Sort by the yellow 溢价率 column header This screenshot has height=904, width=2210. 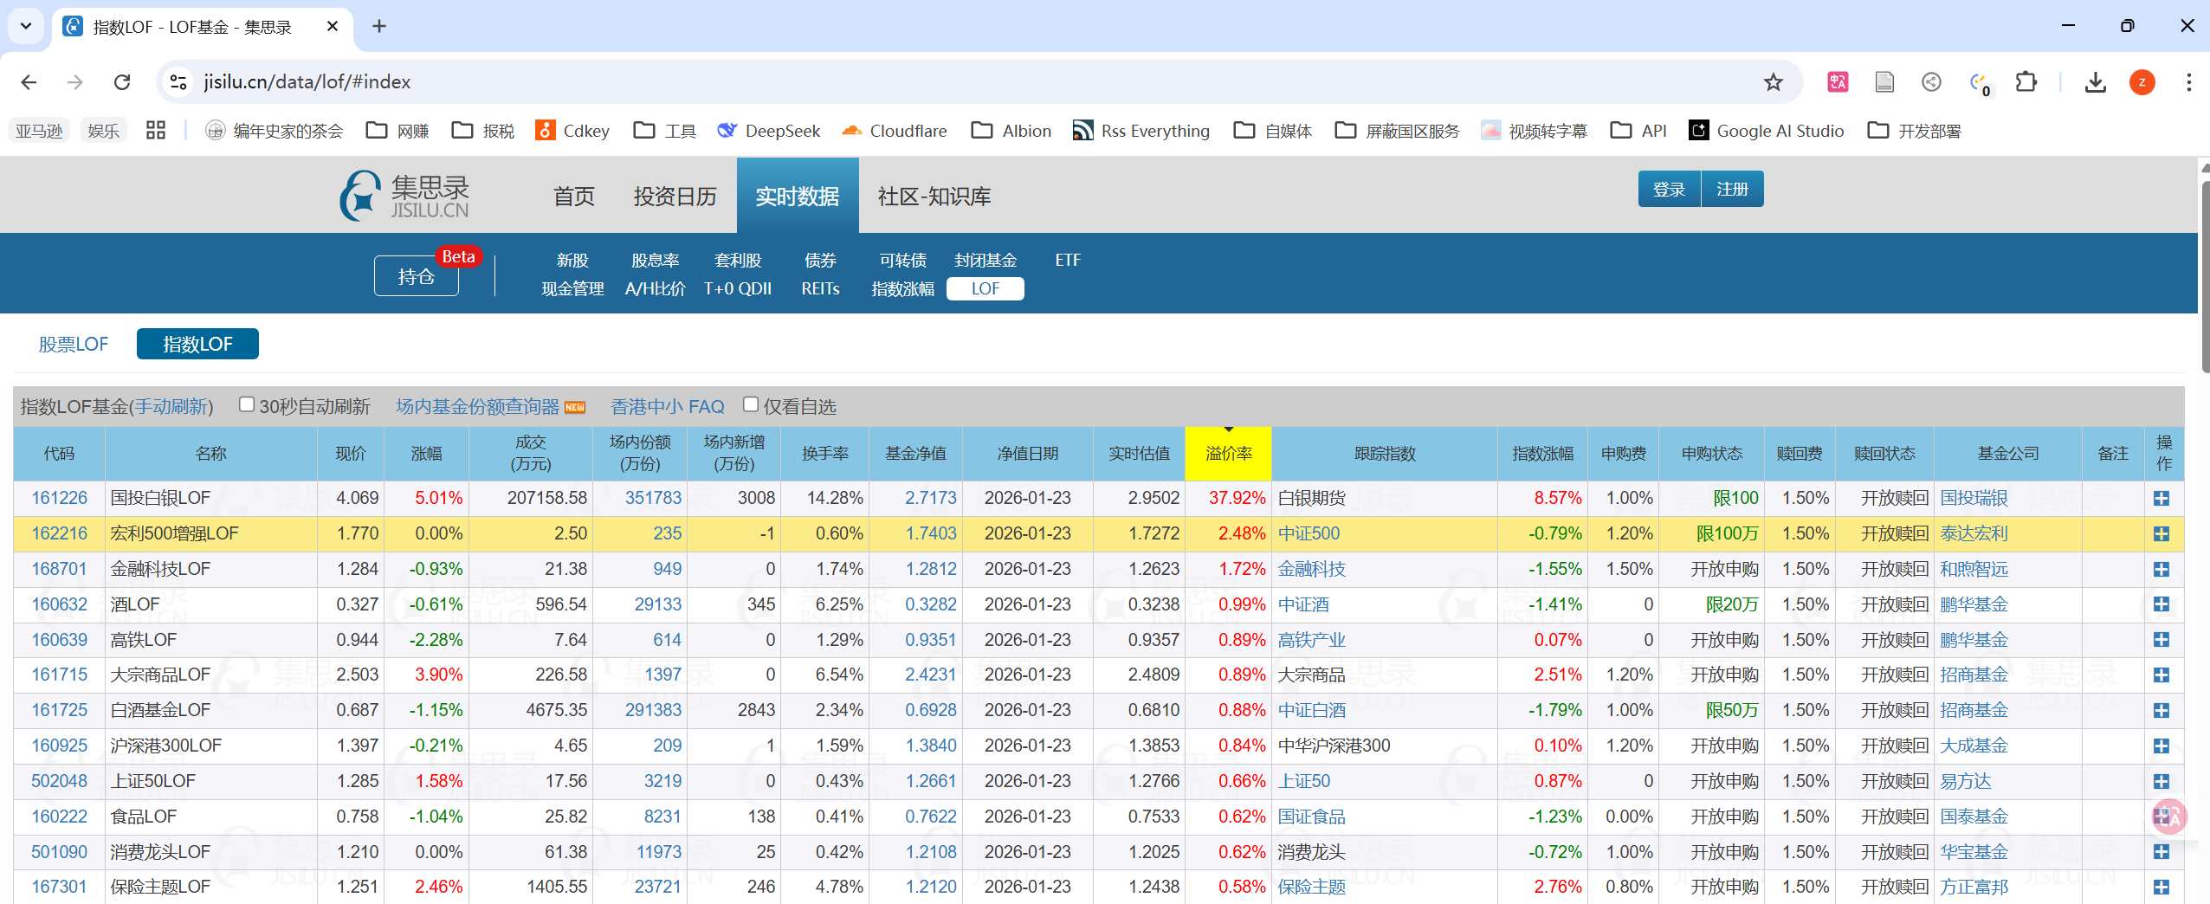click(x=1228, y=454)
